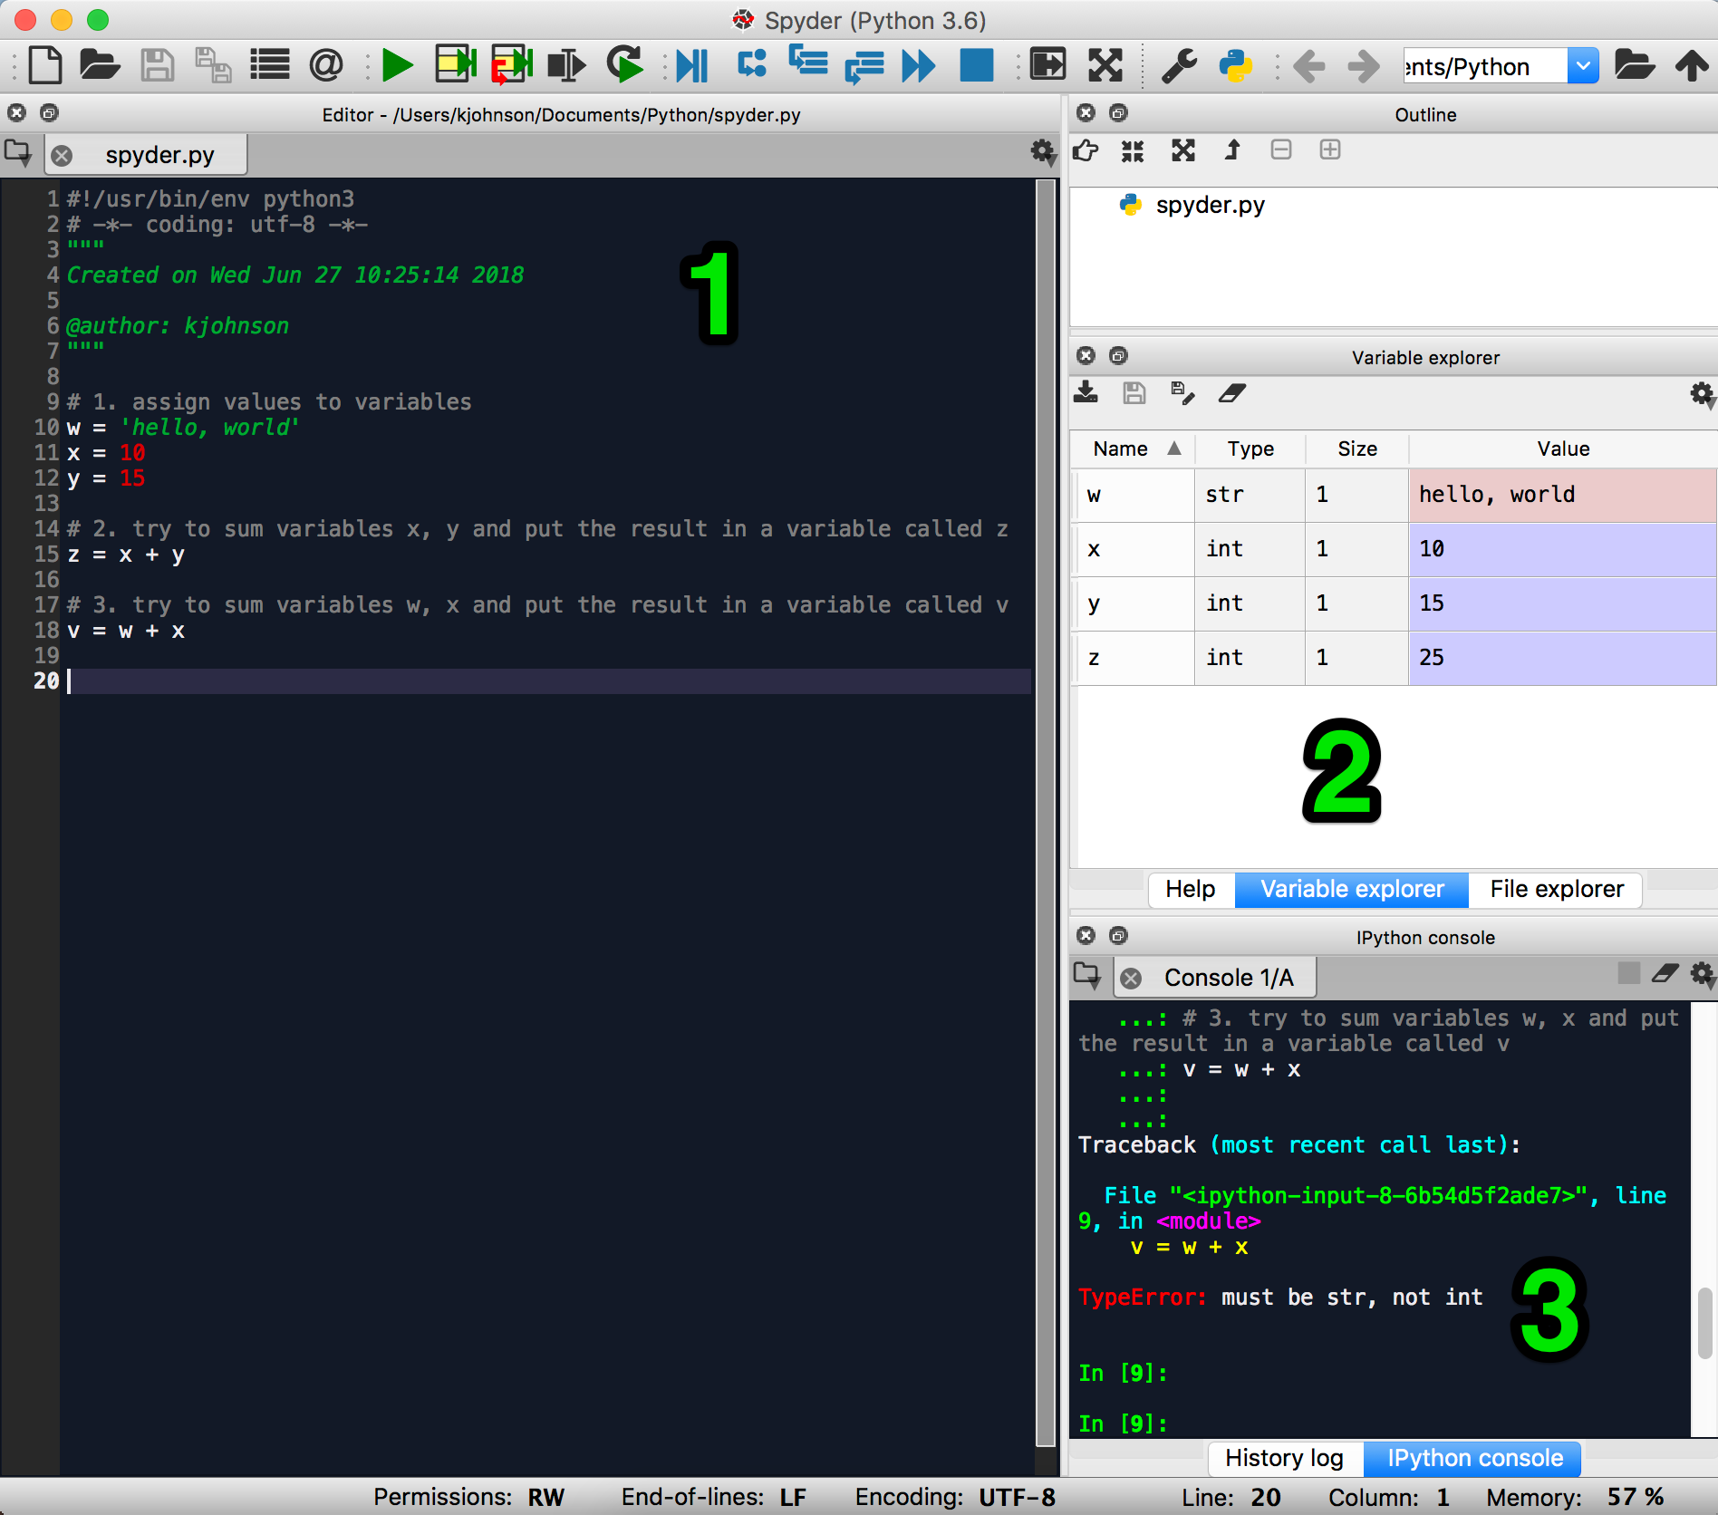This screenshot has height=1515, width=1718.
Task: Sort variables by Name column header
Action: [x=1133, y=449]
